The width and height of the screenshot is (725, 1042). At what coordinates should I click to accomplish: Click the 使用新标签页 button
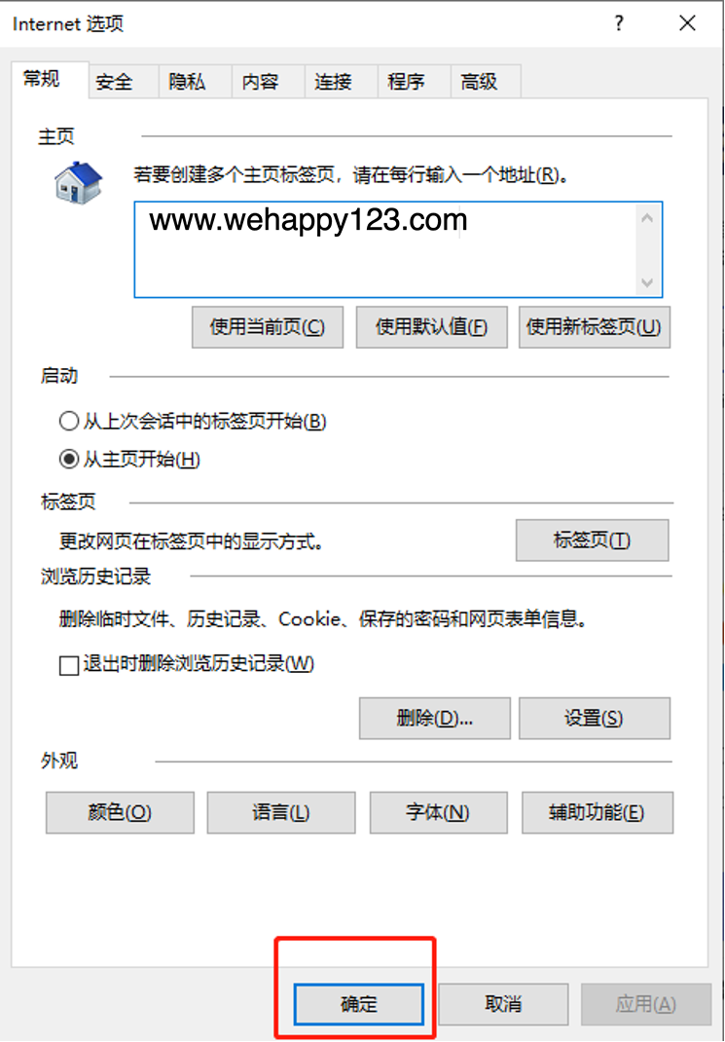(595, 327)
